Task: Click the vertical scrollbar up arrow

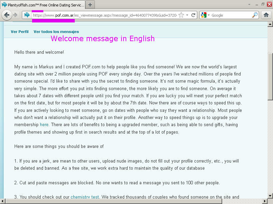Action: [270, 24]
